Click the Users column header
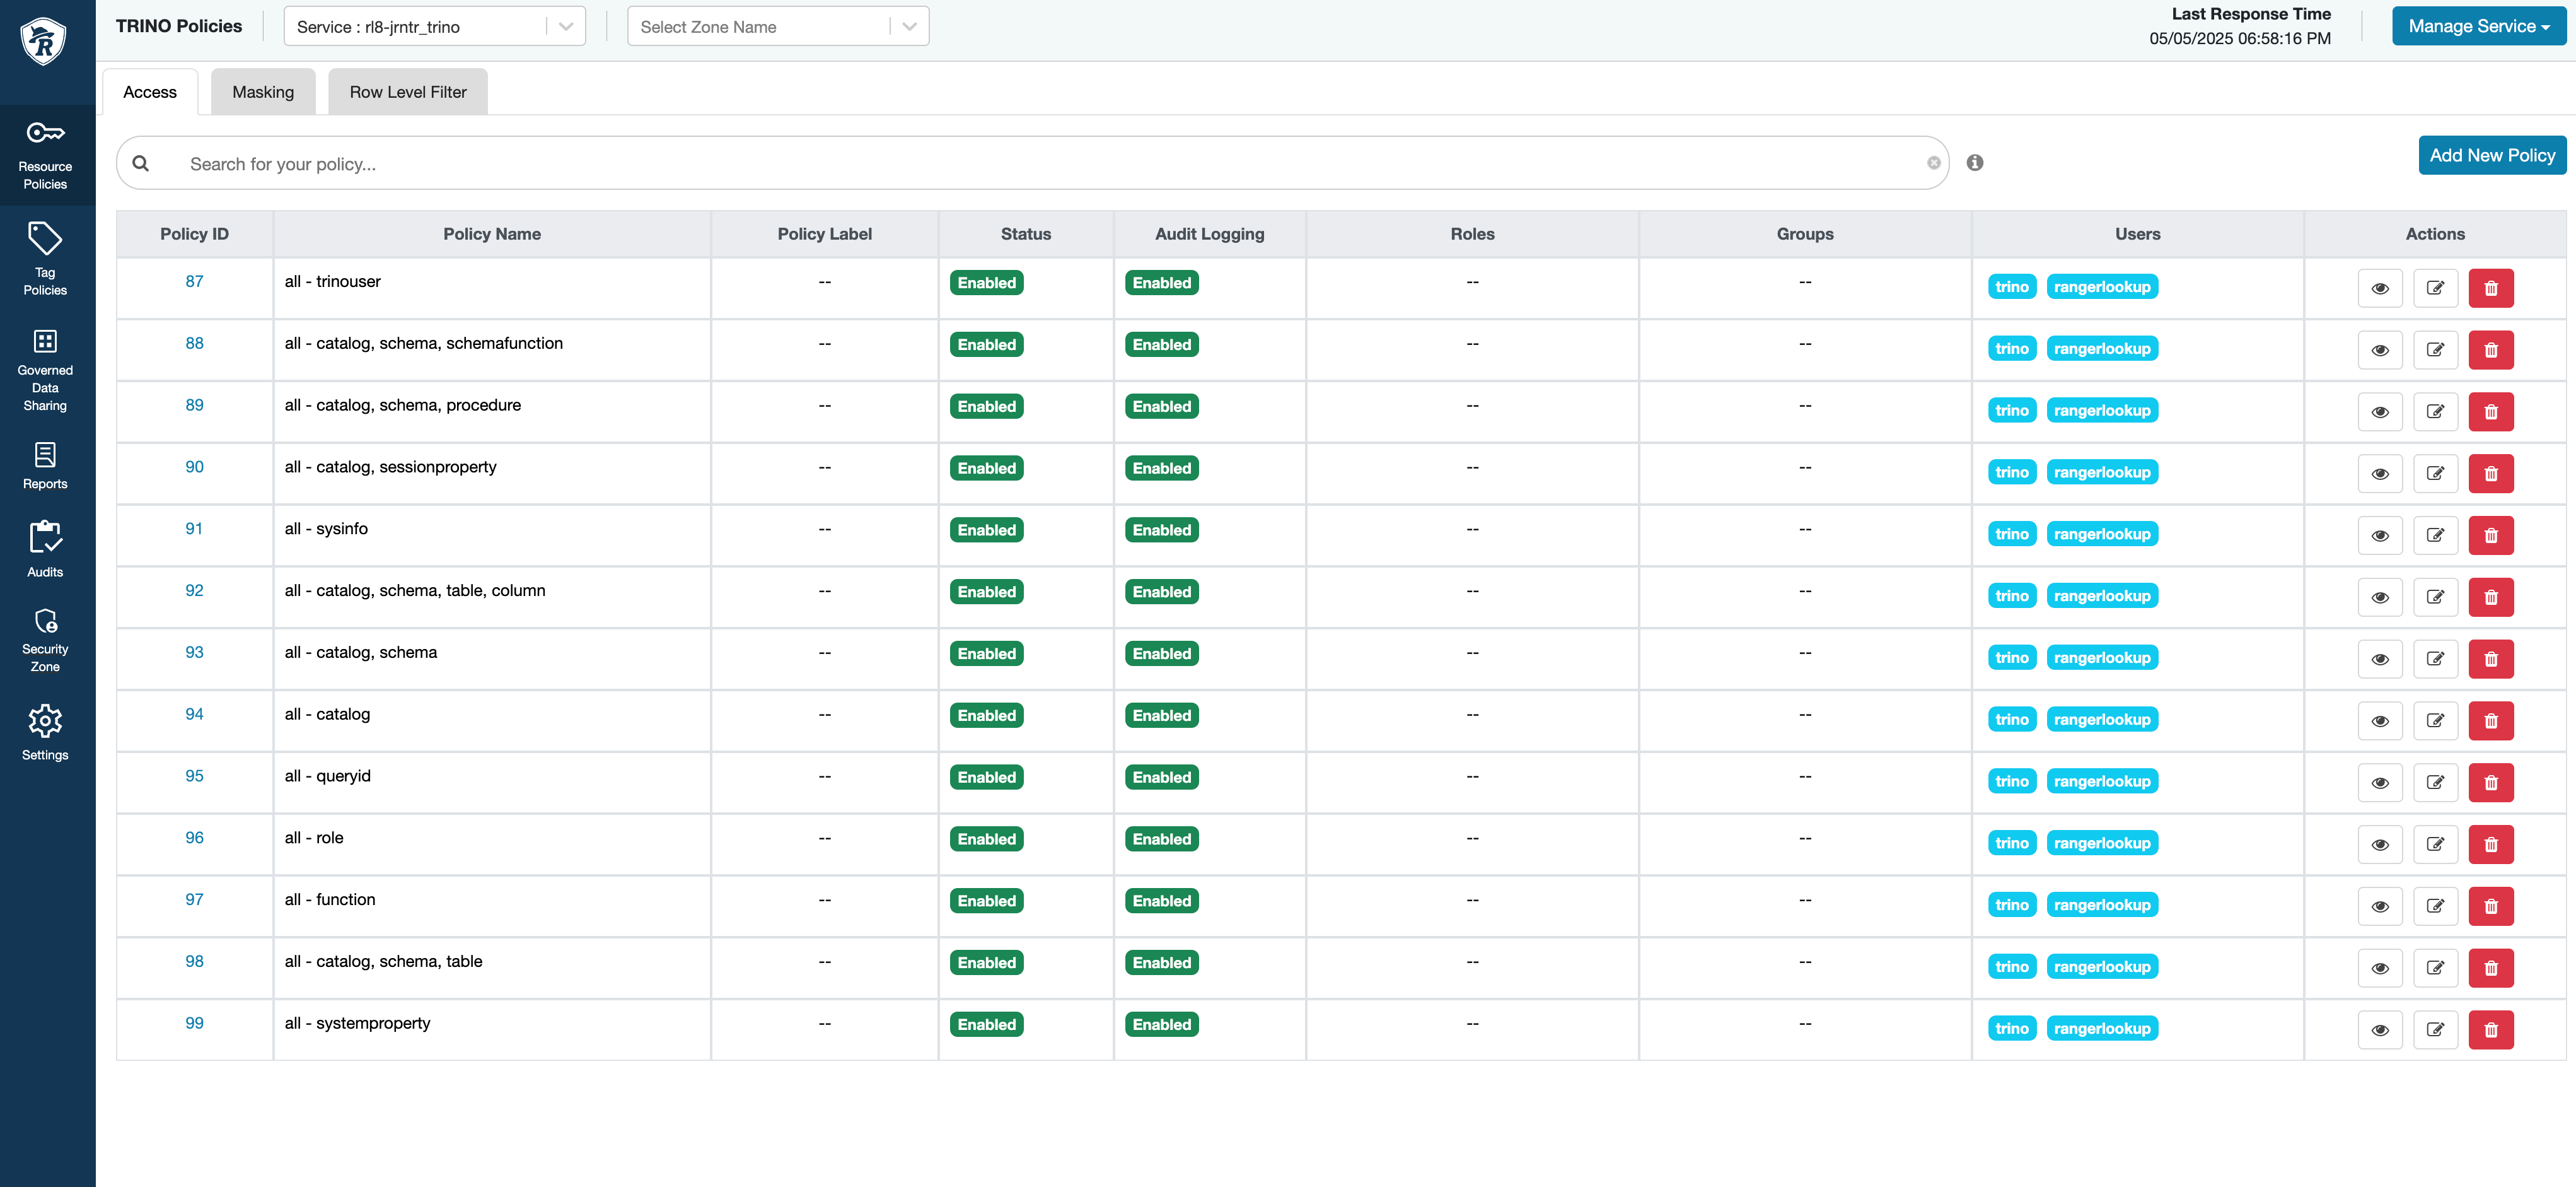The image size is (2576, 1187). coord(2137,234)
